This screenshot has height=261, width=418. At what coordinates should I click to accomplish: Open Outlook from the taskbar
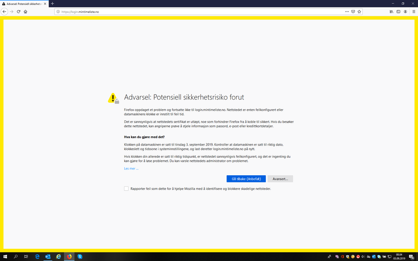coord(48,256)
